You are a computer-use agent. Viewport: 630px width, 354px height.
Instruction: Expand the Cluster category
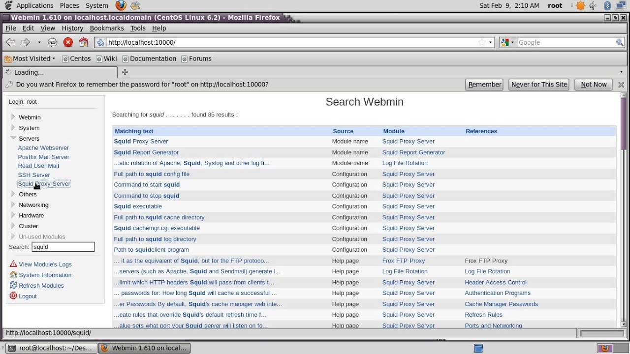(x=13, y=226)
